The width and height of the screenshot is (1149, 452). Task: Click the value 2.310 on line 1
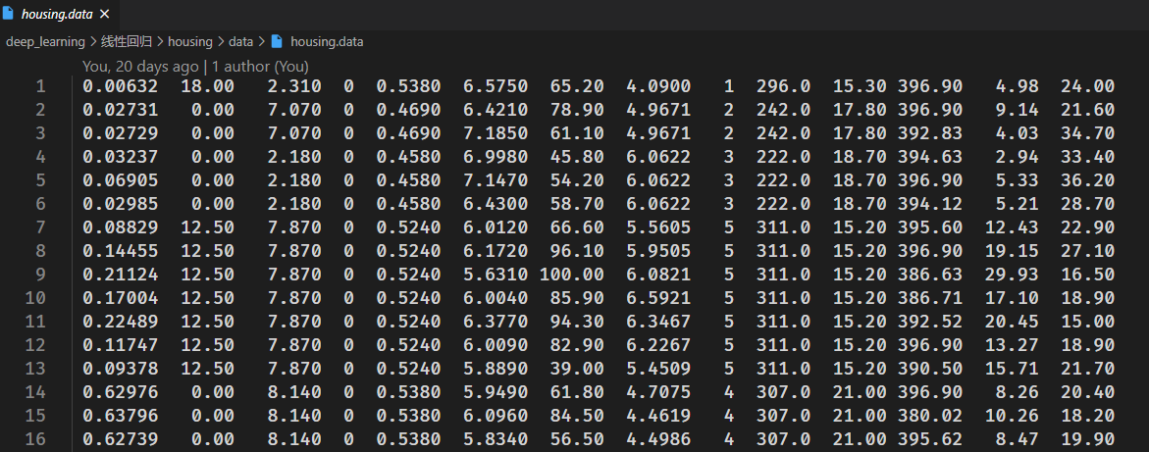click(x=293, y=86)
